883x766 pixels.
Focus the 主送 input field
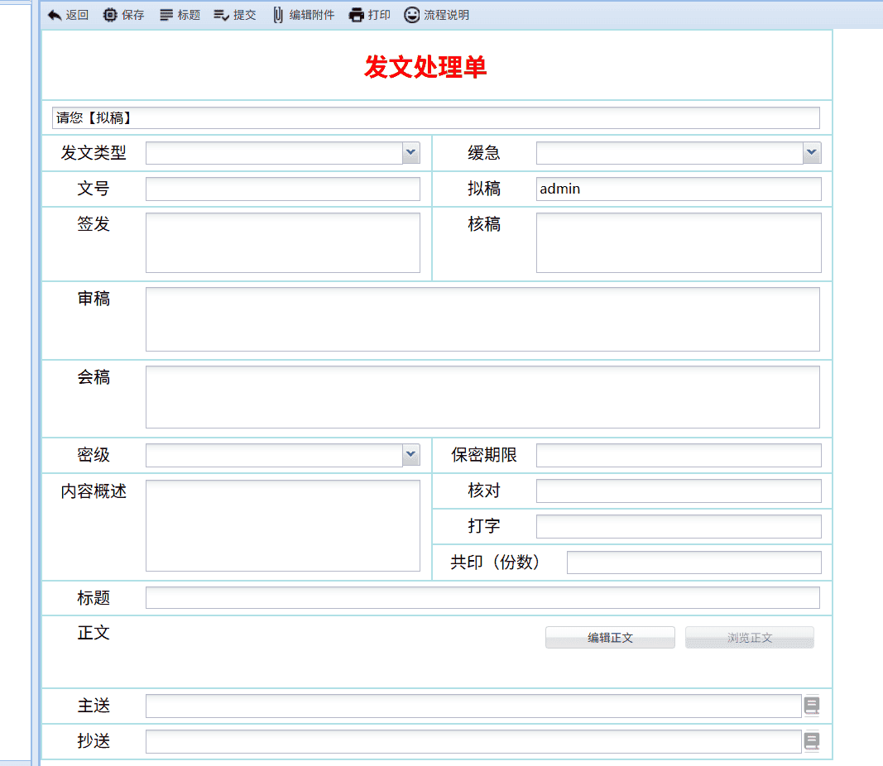[473, 706]
